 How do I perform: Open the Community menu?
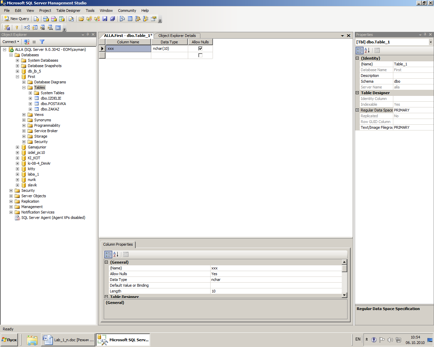pos(127,11)
